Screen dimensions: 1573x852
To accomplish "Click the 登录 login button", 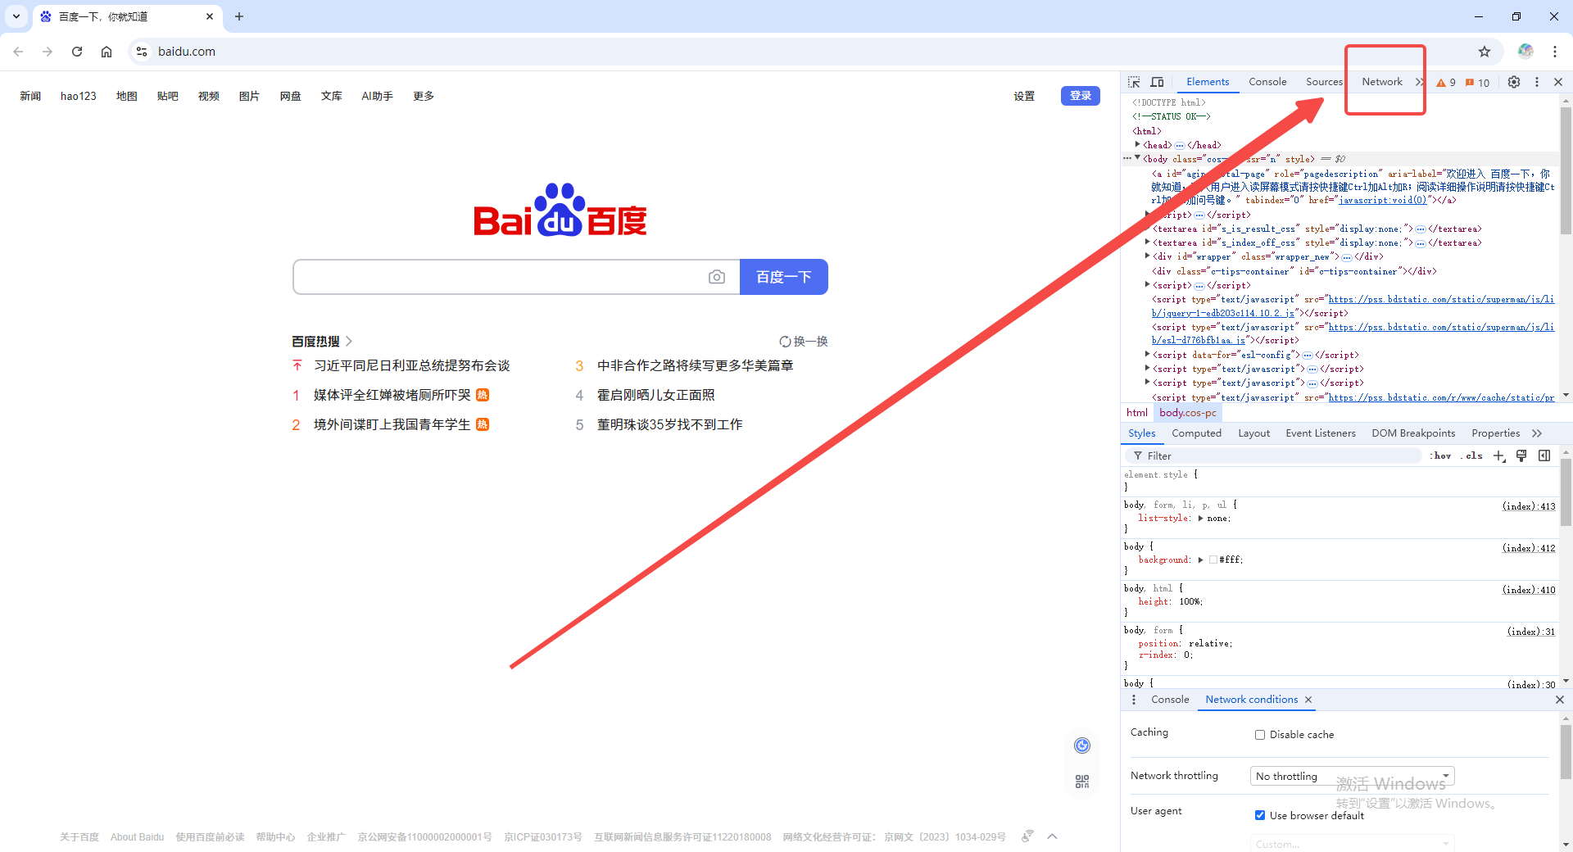I will pos(1081,96).
